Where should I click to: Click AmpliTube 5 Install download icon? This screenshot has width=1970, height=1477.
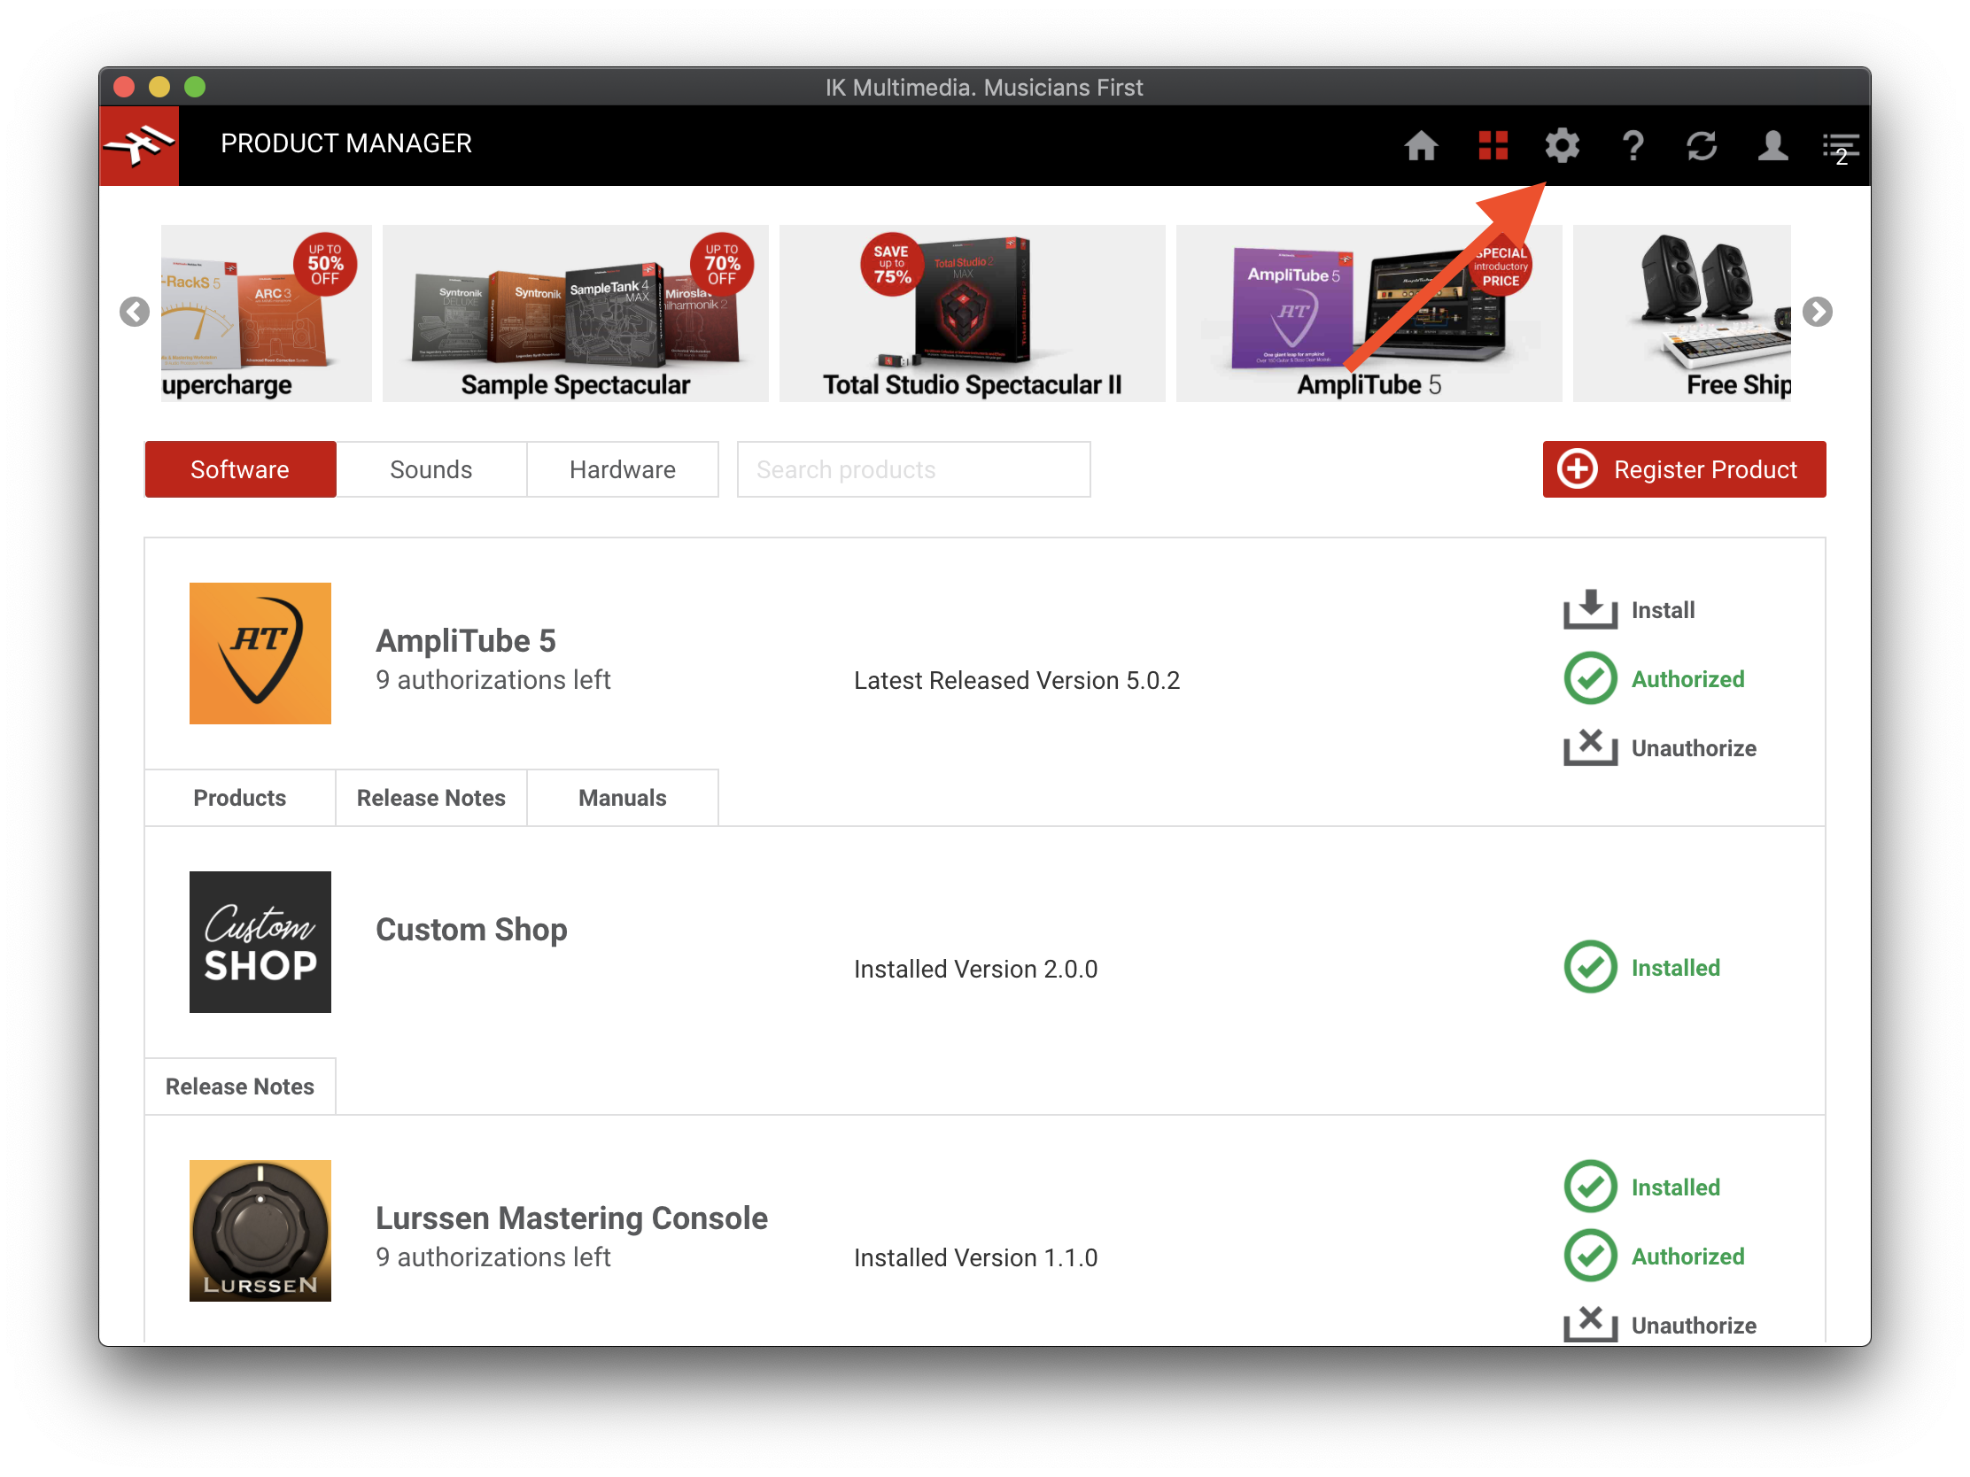(1590, 610)
